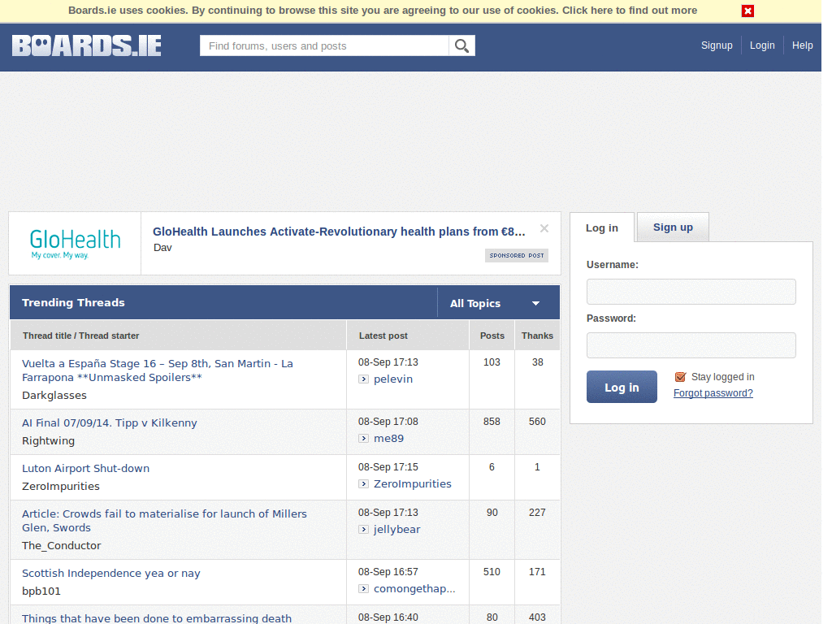
Task: Expand the All Topics dropdown
Action: click(498, 303)
